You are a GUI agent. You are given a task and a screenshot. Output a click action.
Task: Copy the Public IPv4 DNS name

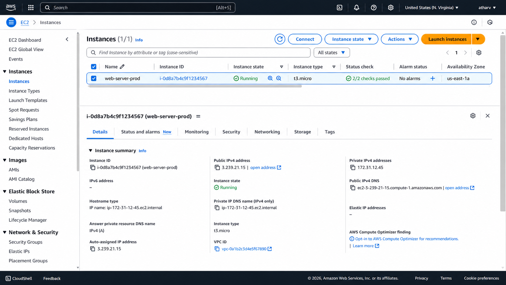[353, 188]
